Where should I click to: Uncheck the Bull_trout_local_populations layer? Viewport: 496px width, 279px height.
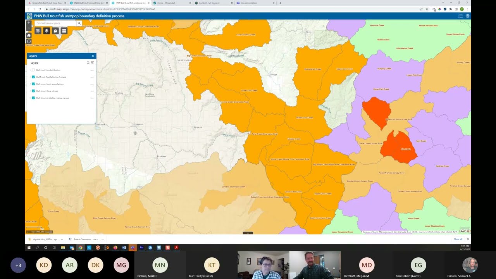point(34,84)
